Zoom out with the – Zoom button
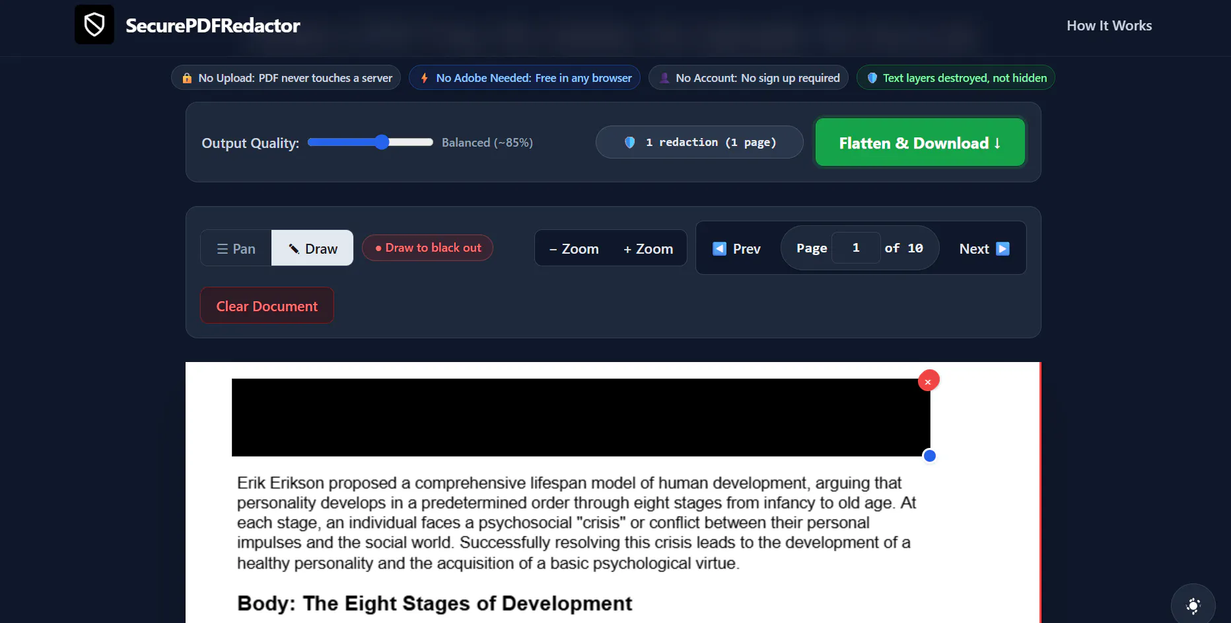1231x623 pixels. tap(574, 248)
